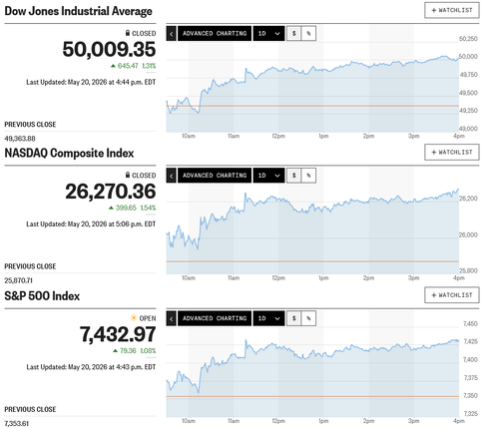Add NASDAQ Composite Index to Watchlist
Viewport: 499px width, 428px height.
[x=452, y=153]
